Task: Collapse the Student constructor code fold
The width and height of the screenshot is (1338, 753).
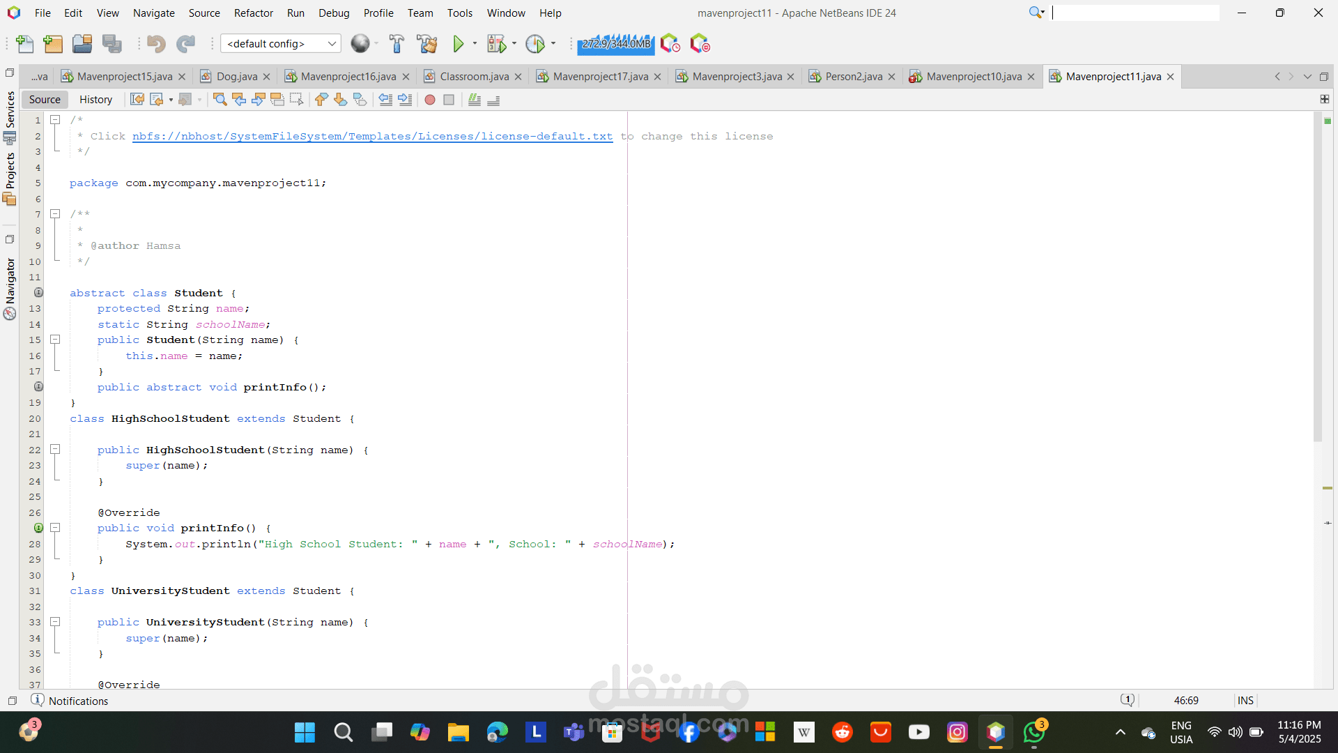Action: click(56, 340)
